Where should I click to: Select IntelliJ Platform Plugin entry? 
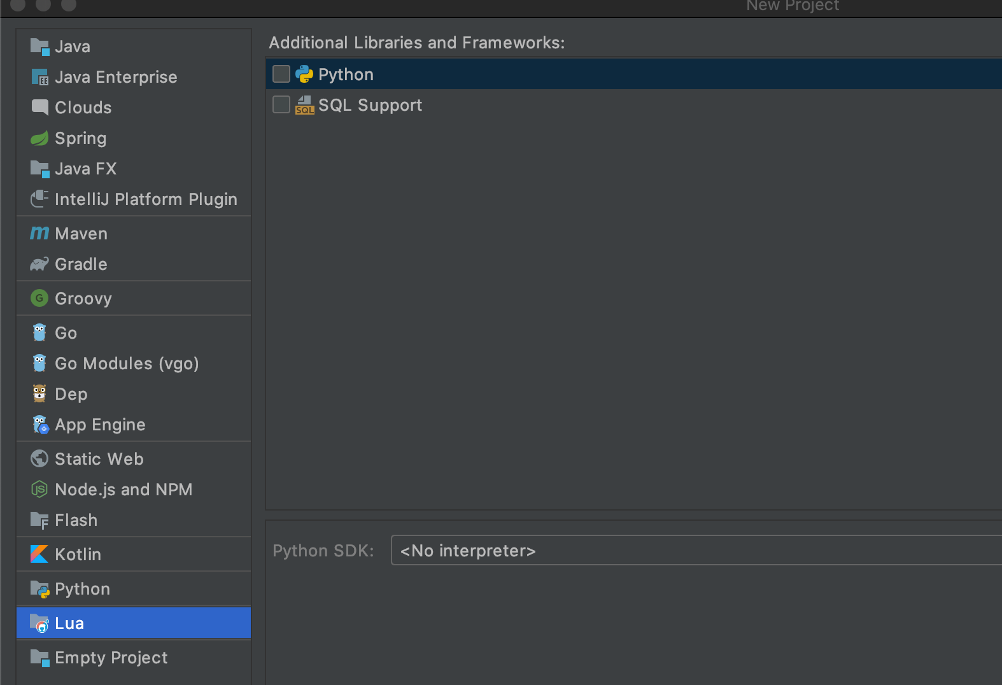pyautogui.click(x=134, y=199)
